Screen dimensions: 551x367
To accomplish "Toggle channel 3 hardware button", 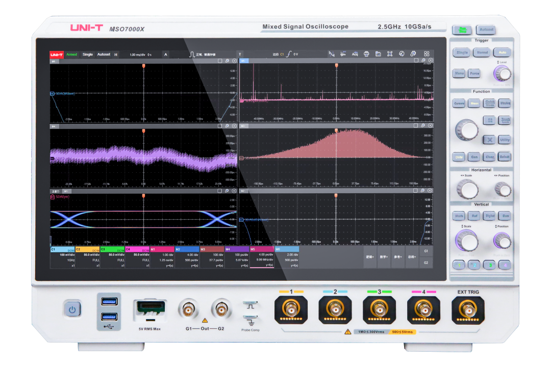I will 489,265.
